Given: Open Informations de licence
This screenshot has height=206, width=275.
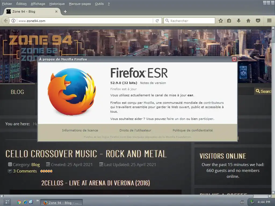Looking at the screenshot, I should (80, 130).
